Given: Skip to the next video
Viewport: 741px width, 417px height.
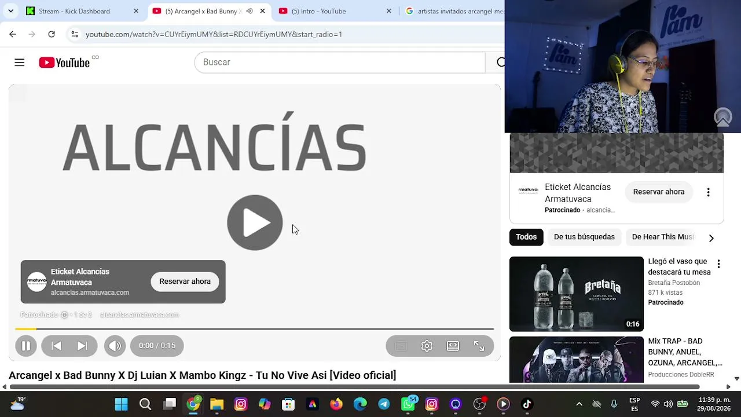Looking at the screenshot, I should [82, 346].
